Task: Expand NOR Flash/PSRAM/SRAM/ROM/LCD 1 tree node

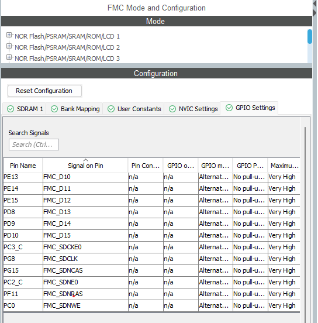Action: tap(9, 35)
